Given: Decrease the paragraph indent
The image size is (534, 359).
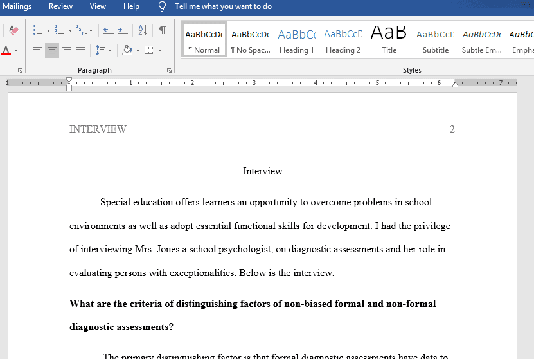Looking at the screenshot, I should [x=108, y=30].
